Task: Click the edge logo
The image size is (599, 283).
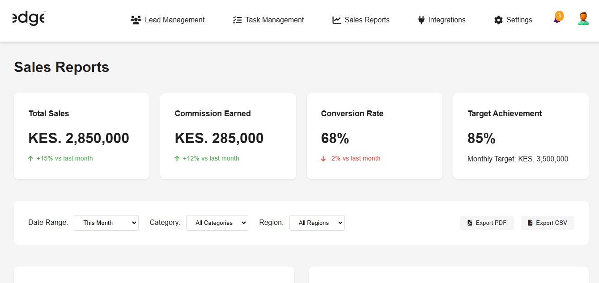Action: (x=29, y=18)
